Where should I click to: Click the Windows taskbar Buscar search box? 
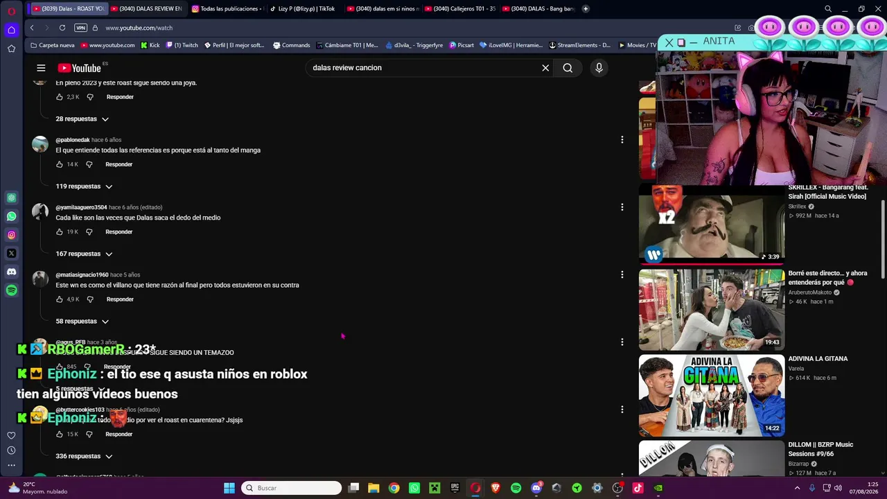[x=292, y=488]
